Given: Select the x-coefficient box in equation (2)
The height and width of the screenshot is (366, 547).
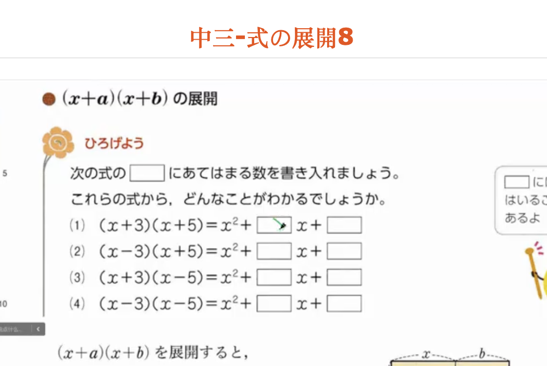Looking at the screenshot, I should pos(274,251).
